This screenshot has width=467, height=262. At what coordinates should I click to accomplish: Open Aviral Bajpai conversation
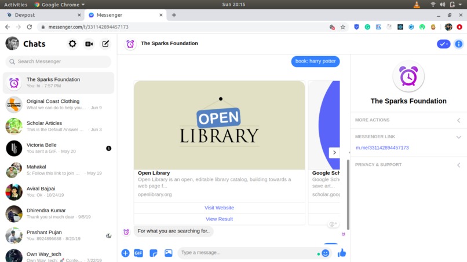(x=59, y=191)
